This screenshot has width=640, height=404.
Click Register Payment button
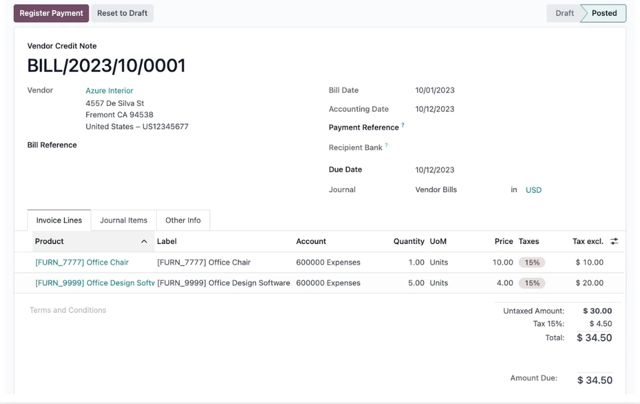pos(51,13)
